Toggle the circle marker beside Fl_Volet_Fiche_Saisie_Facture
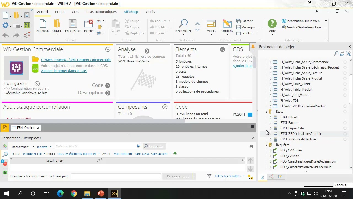 pos(345,73)
